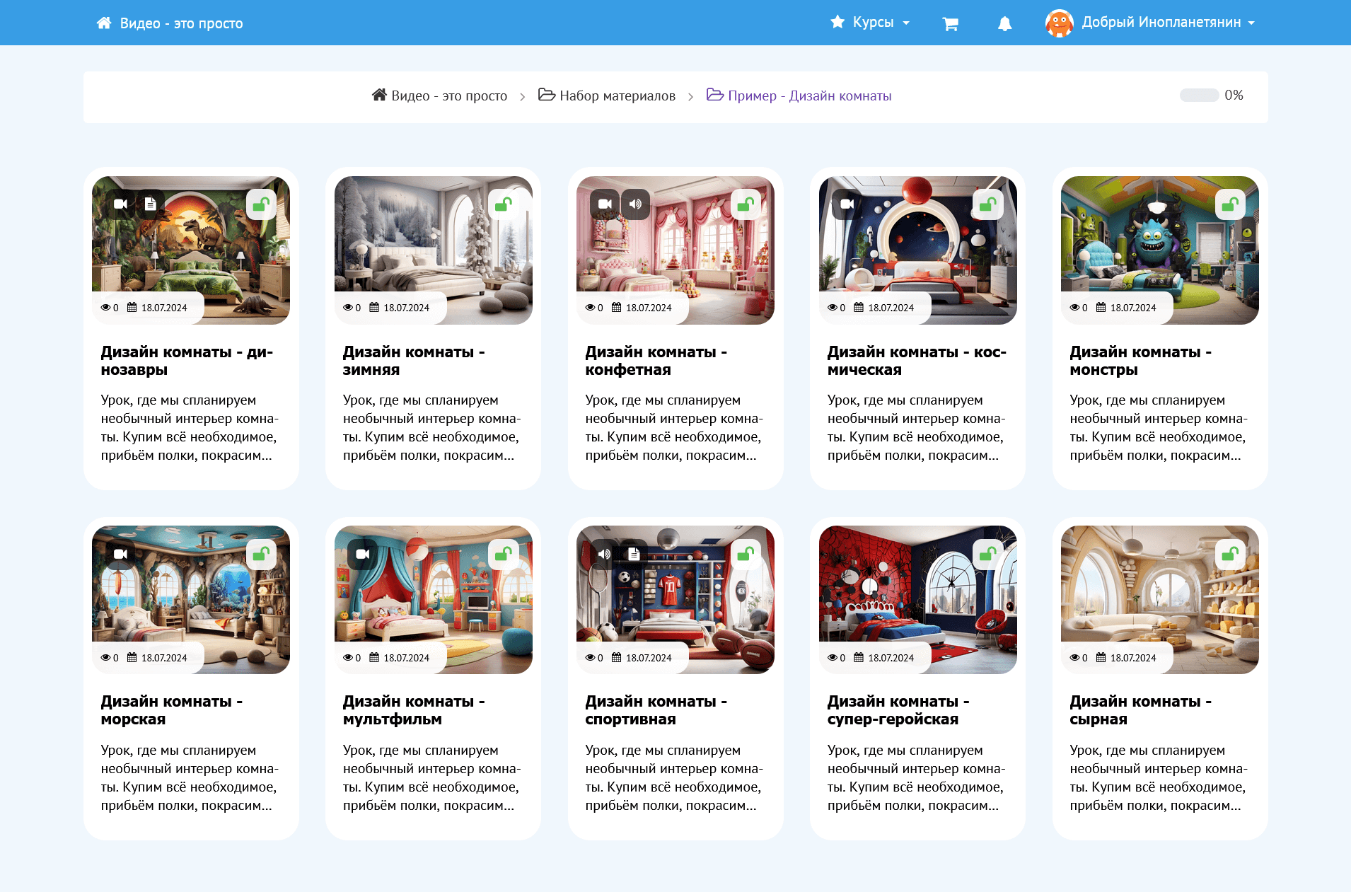Click the audio icon on sports room card

[604, 554]
